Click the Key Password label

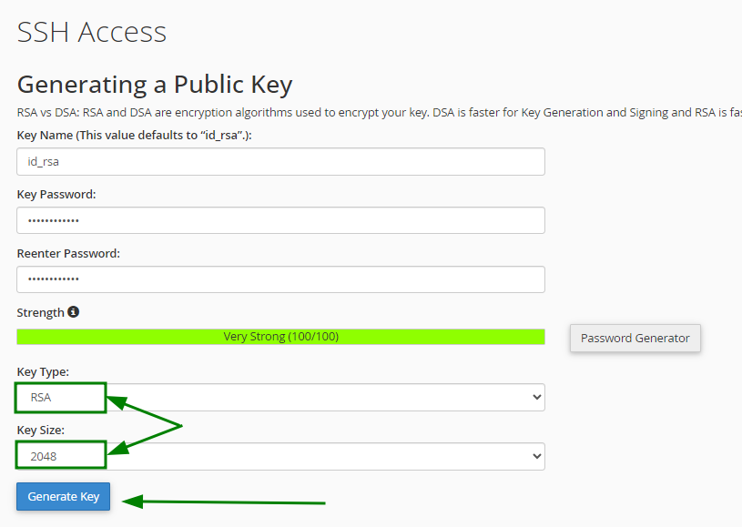pyautogui.click(x=56, y=195)
